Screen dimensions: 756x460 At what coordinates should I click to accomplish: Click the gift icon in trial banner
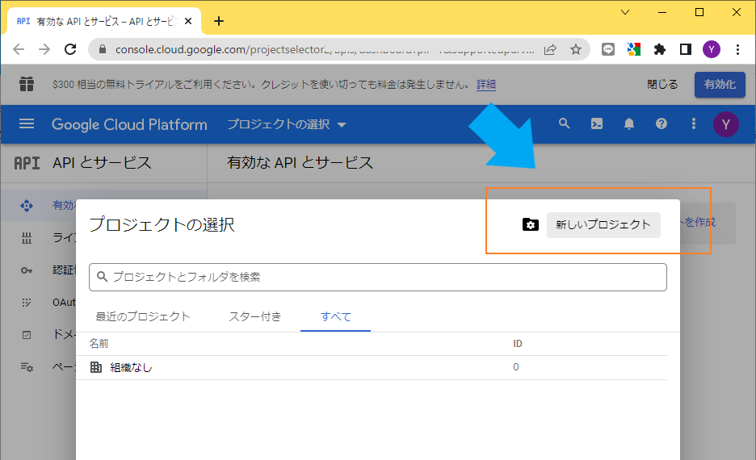pyautogui.click(x=27, y=84)
